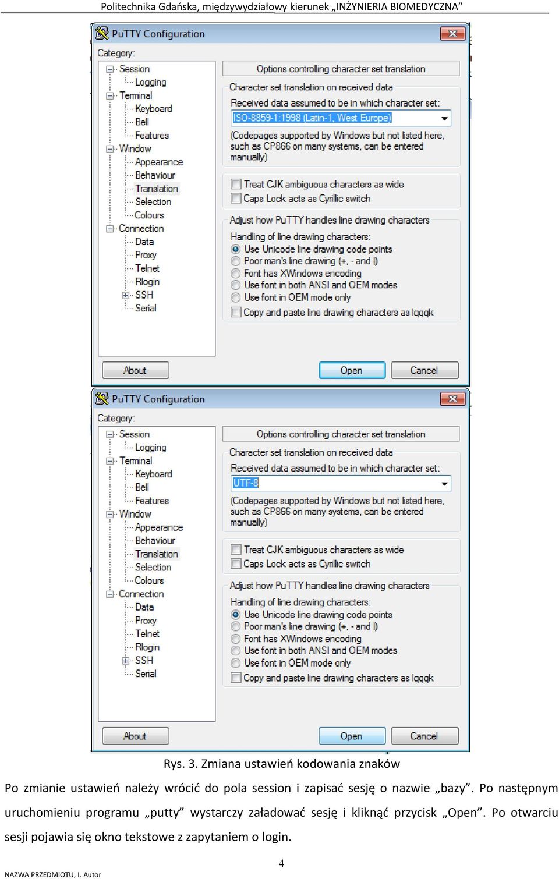
Task: Select Use font in both ANSI and OEM, lower window
Action: click(236, 650)
